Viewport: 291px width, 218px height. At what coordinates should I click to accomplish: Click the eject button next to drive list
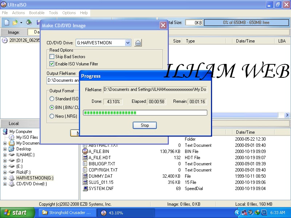[x=138, y=43]
